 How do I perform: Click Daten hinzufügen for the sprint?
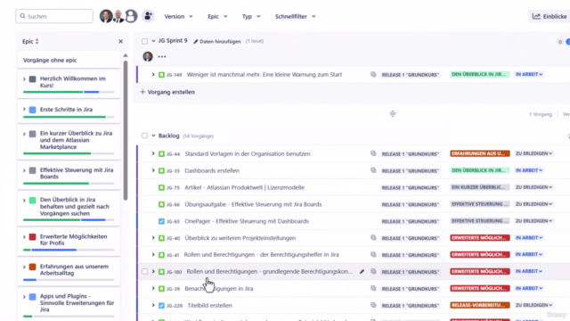217,42
